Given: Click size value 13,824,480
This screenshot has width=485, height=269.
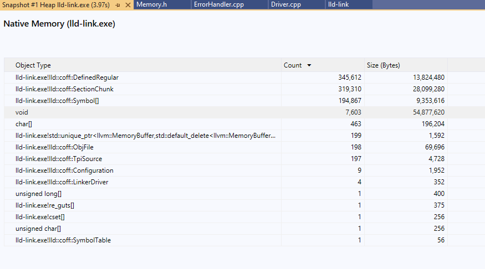Looking at the screenshot, I should tap(428, 77).
